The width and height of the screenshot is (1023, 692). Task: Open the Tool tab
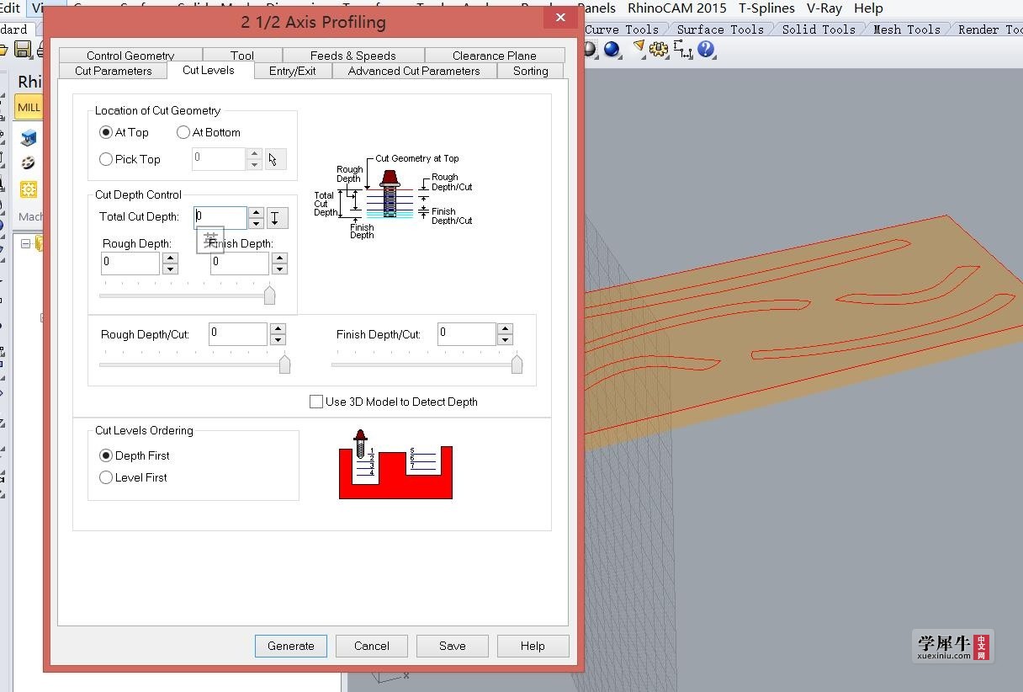coord(241,56)
